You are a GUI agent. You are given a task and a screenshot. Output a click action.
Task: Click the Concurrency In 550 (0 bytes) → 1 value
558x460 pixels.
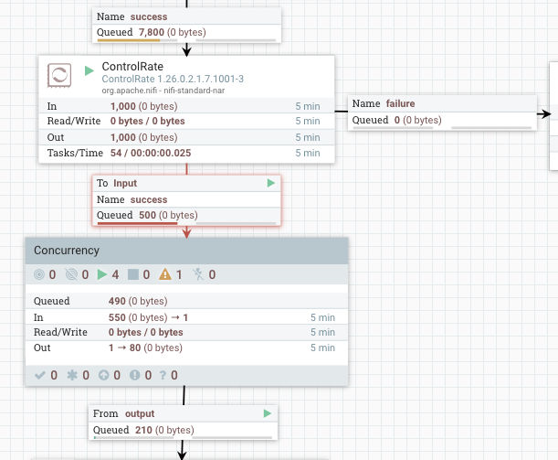pyautogui.click(x=148, y=317)
